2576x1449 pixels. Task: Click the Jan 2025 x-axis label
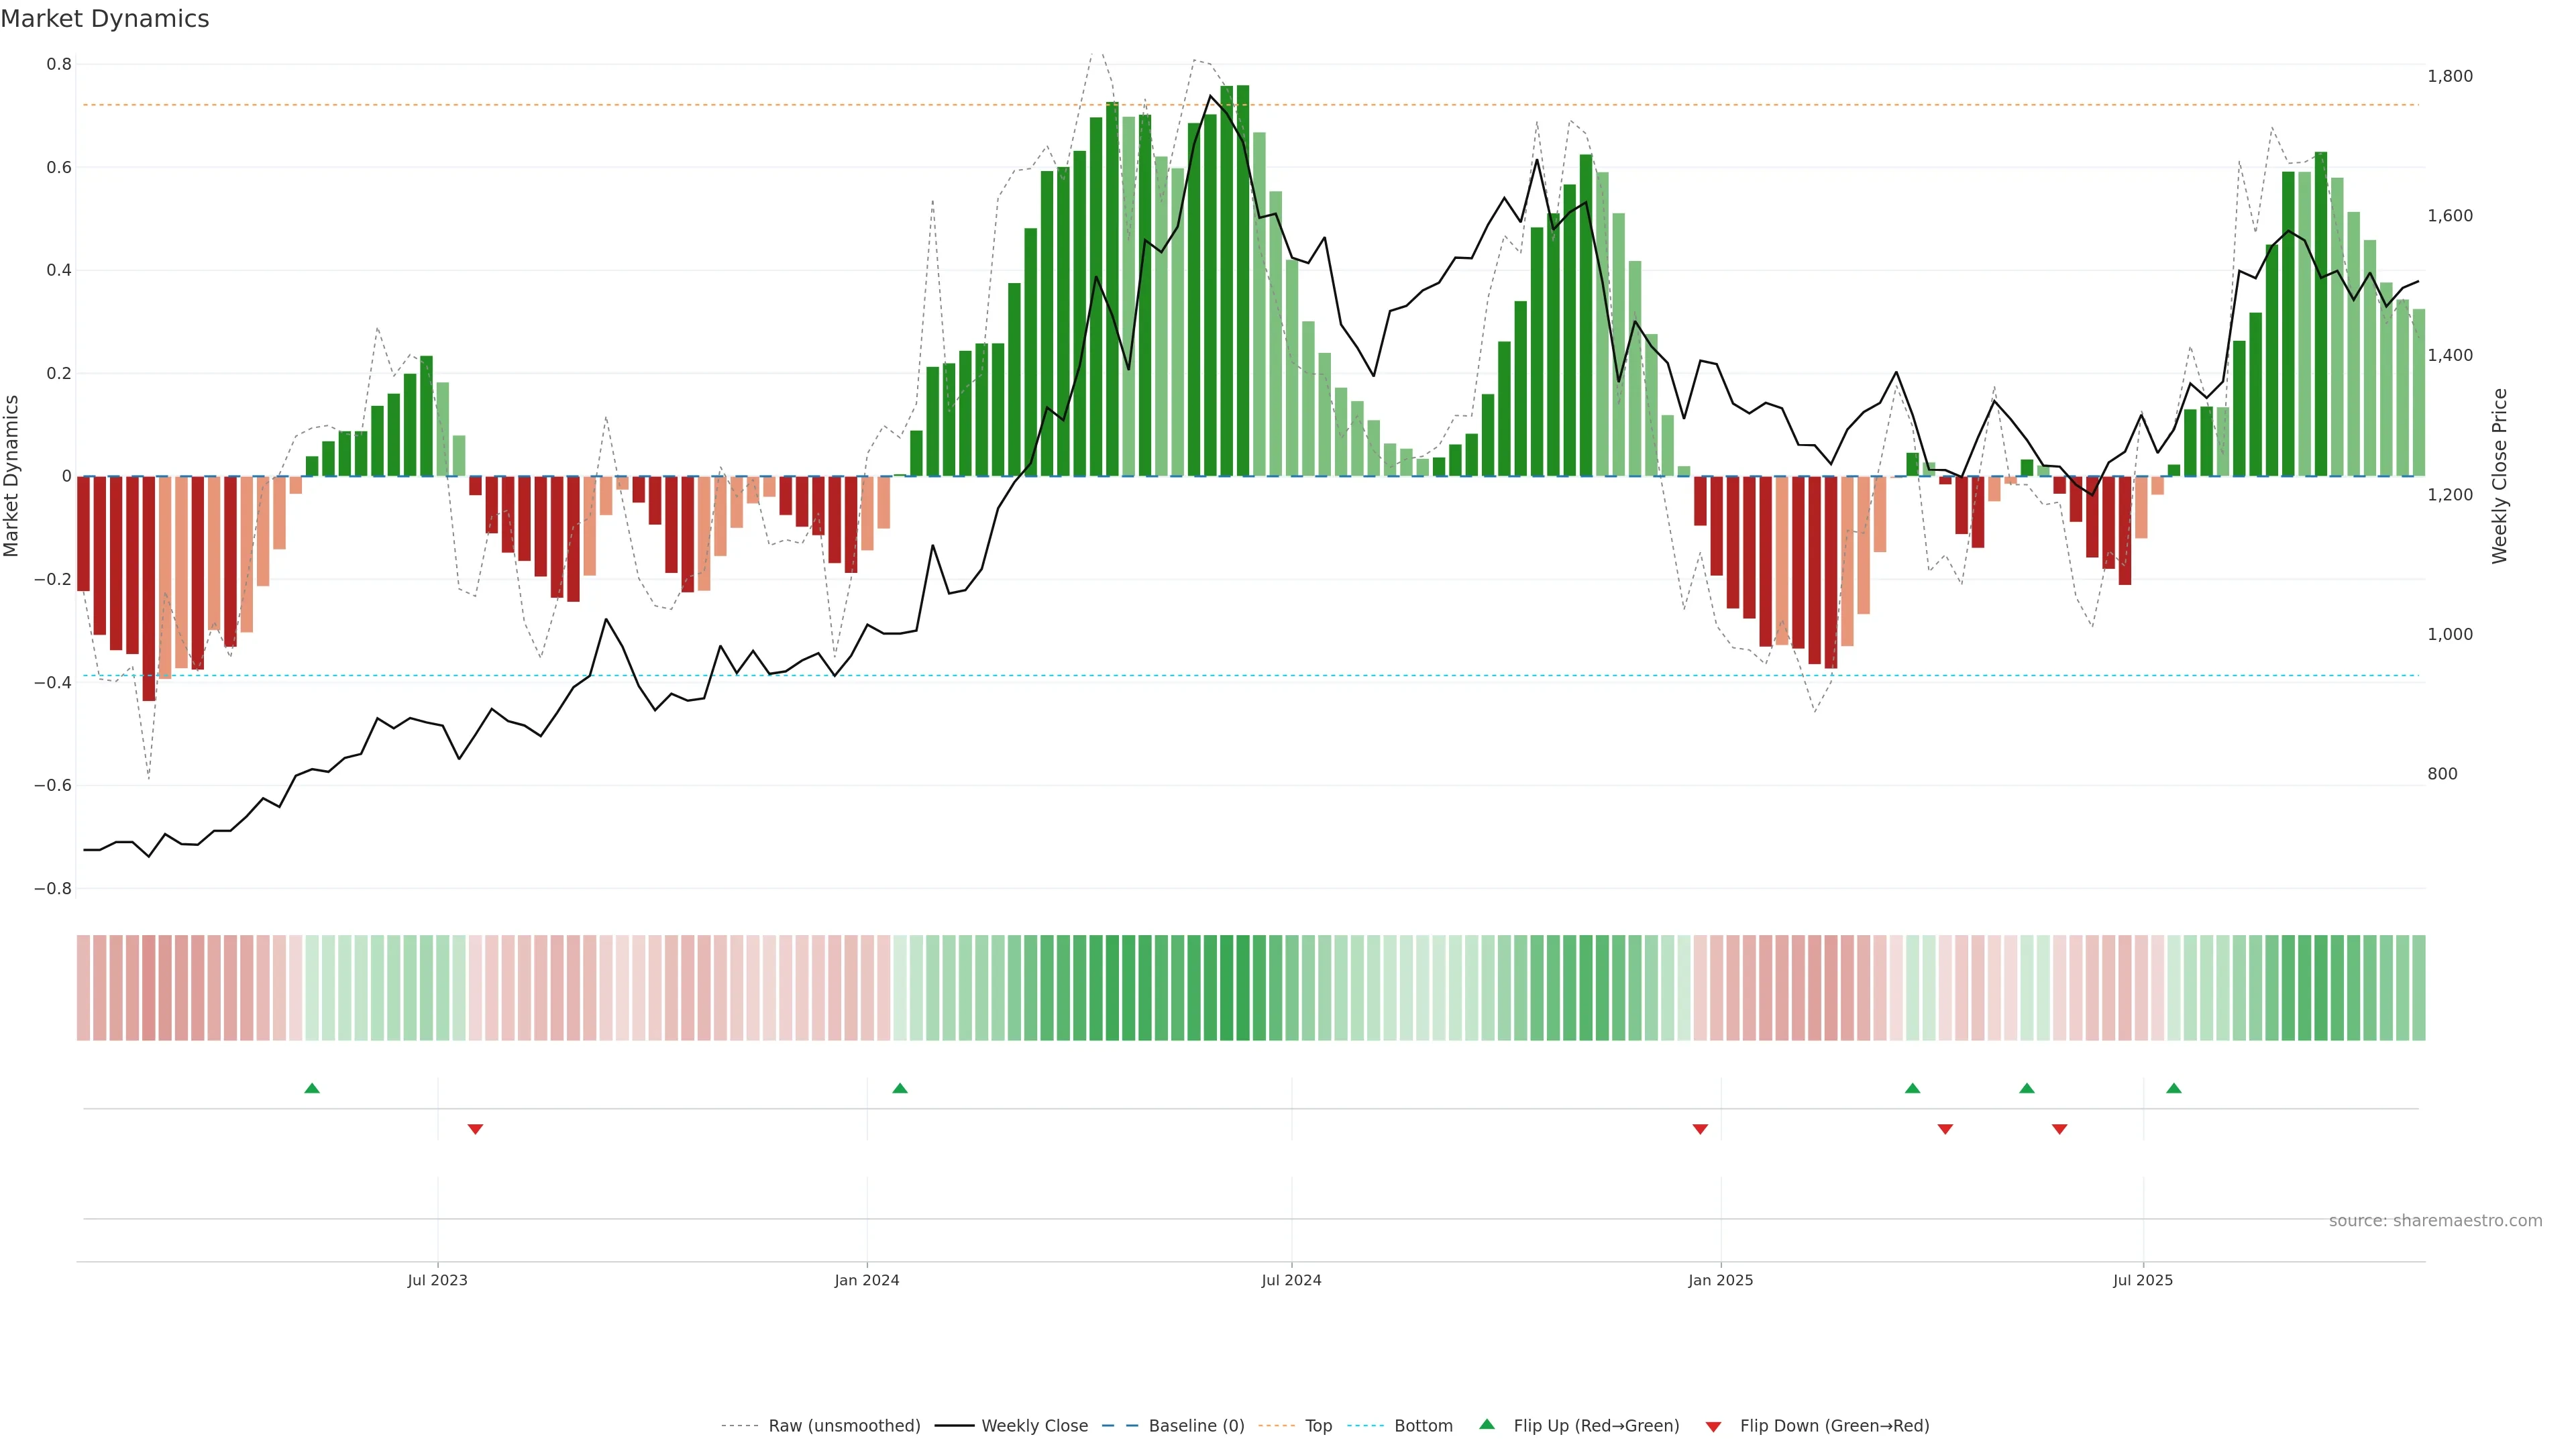[x=1720, y=1280]
